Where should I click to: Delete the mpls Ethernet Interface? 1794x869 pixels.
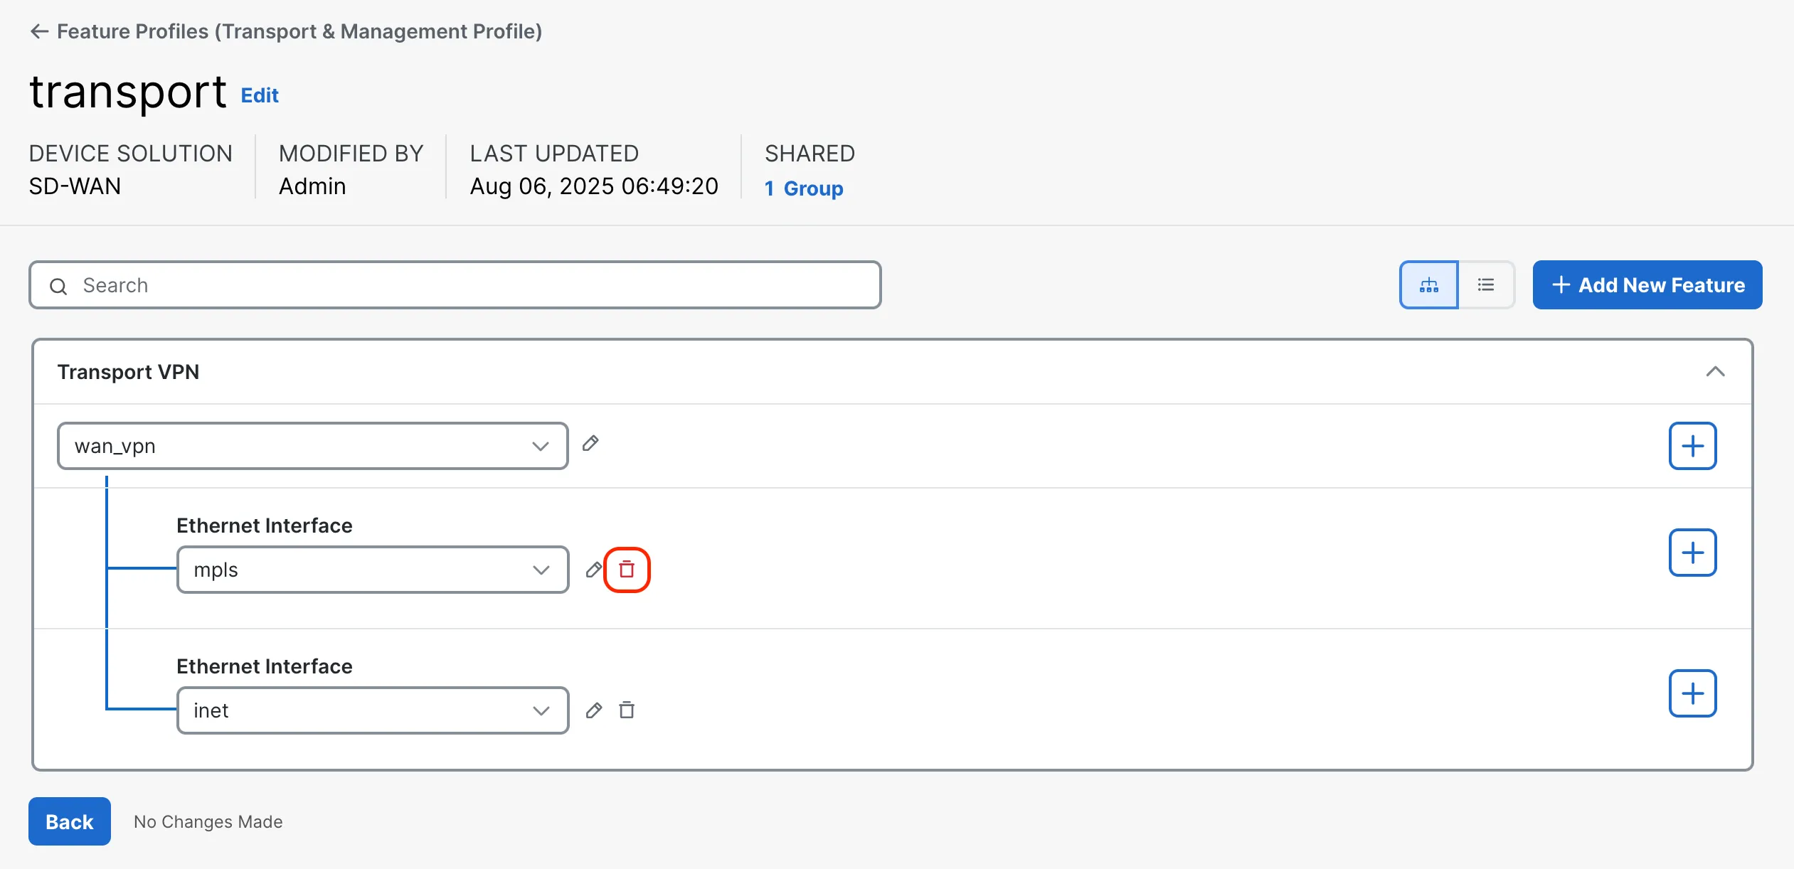627,570
